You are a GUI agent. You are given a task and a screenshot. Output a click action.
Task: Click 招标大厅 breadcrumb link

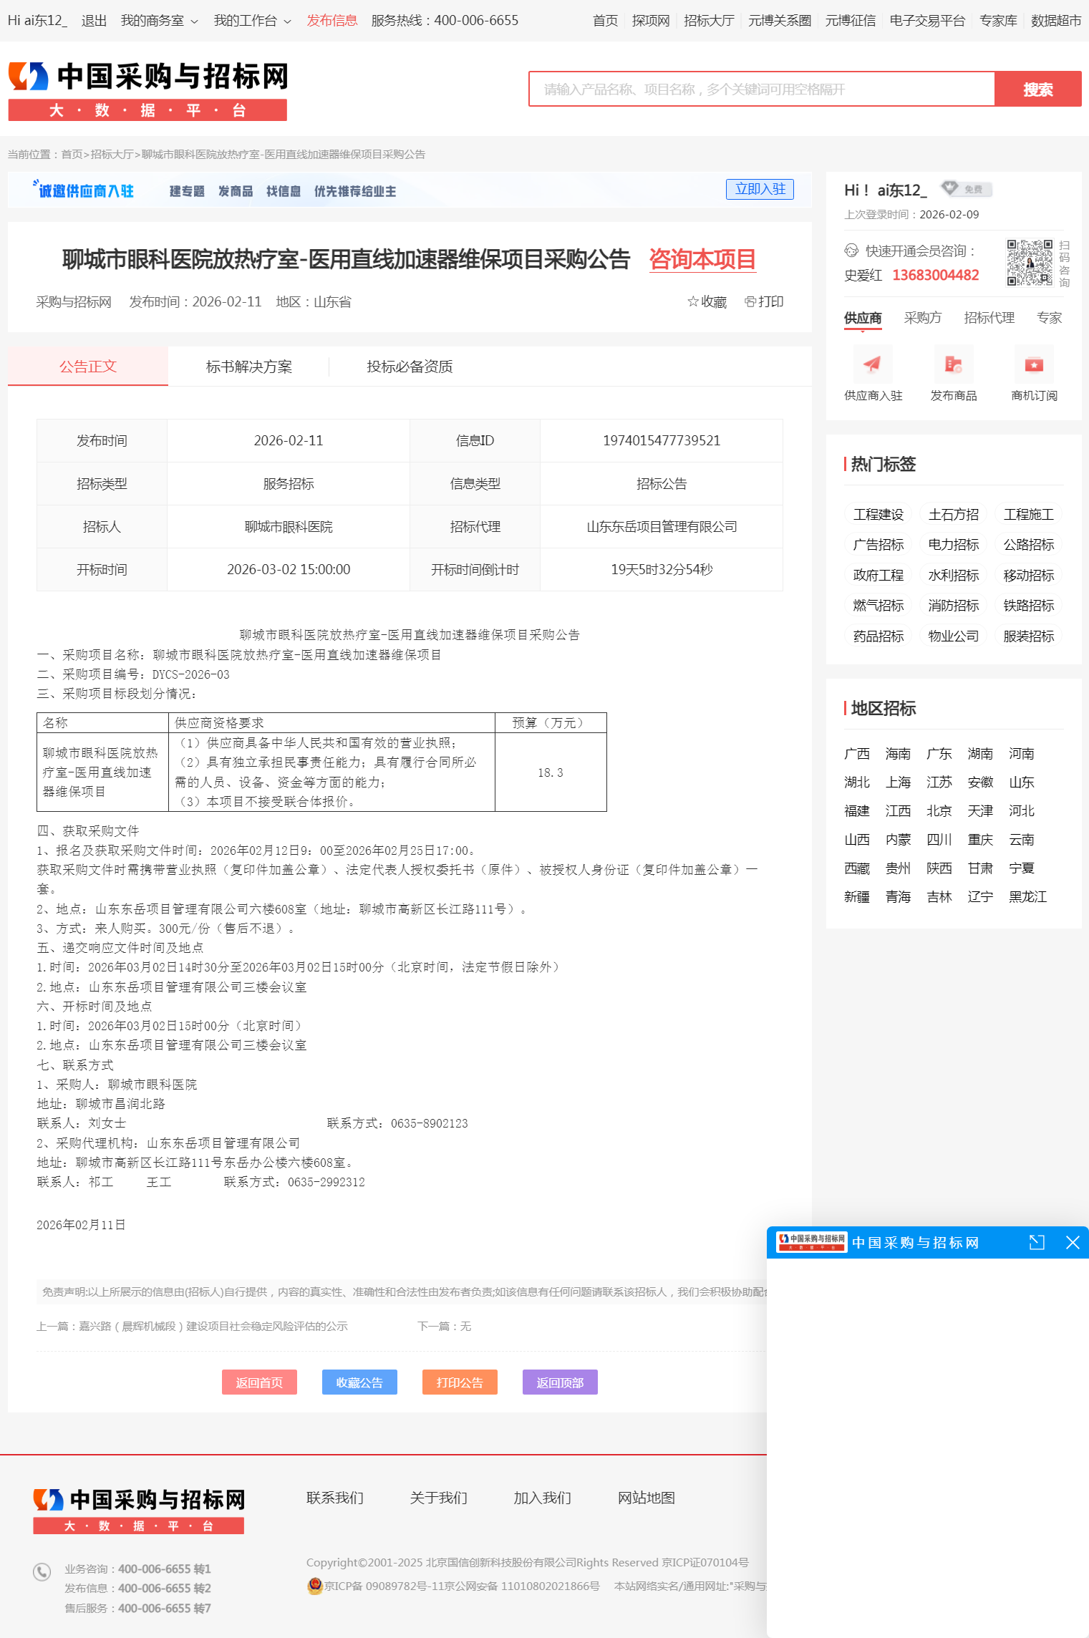tap(112, 154)
